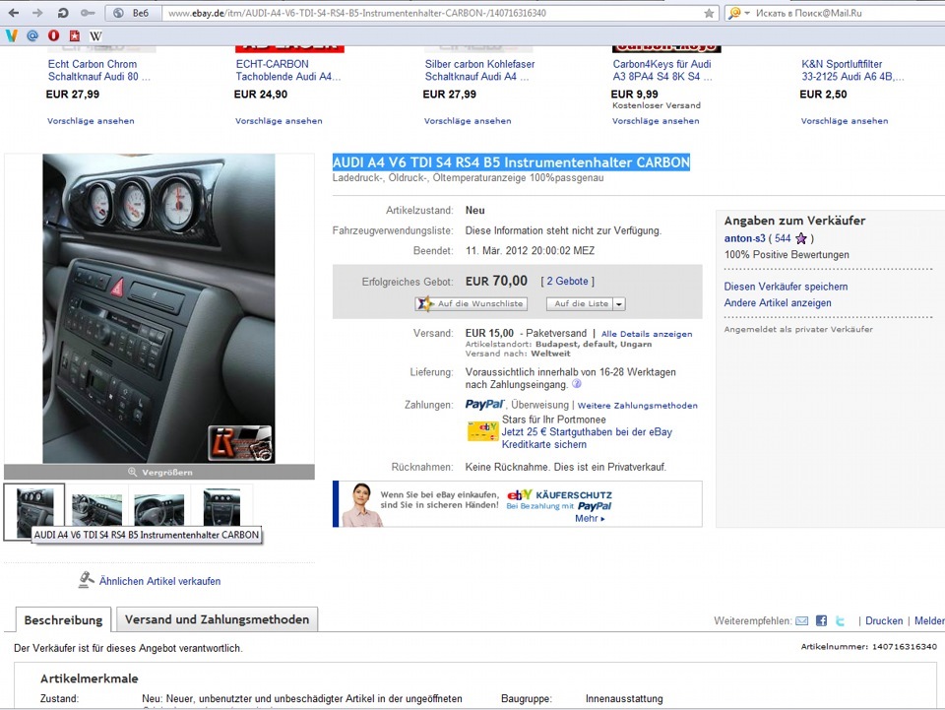Click the delivery help question mark icon
The height and width of the screenshot is (710, 945).
pos(576,384)
